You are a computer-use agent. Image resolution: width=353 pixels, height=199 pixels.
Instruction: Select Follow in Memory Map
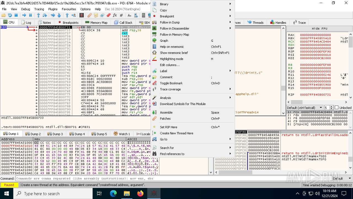(x=192, y=35)
